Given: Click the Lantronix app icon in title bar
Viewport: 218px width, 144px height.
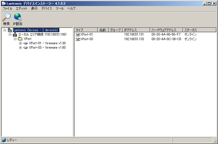Looking at the screenshot, I should pos(4,4).
